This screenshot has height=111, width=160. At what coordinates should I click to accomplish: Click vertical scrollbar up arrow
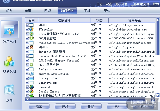pyautogui.click(x=157, y=20)
